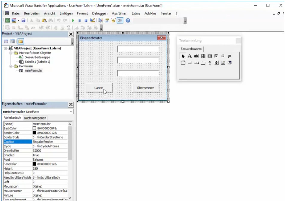Viewport: 285px width, 201px height.
Task: Collapse the VBAProject (UserForm1.xlsm) tree node
Action: (6, 48)
